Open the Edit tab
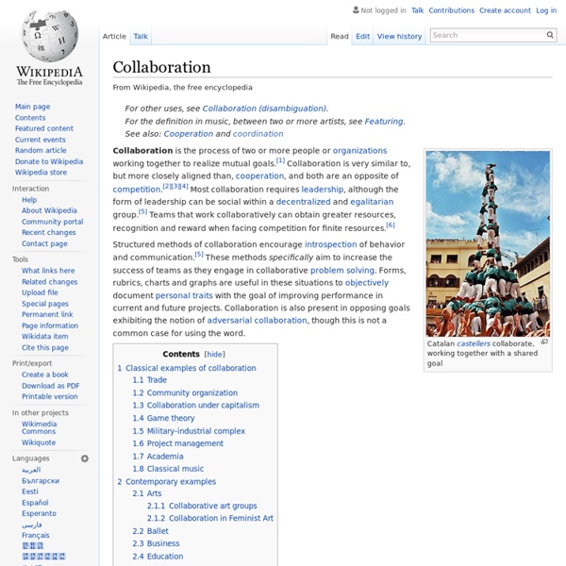The image size is (566, 566). pos(363,36)
